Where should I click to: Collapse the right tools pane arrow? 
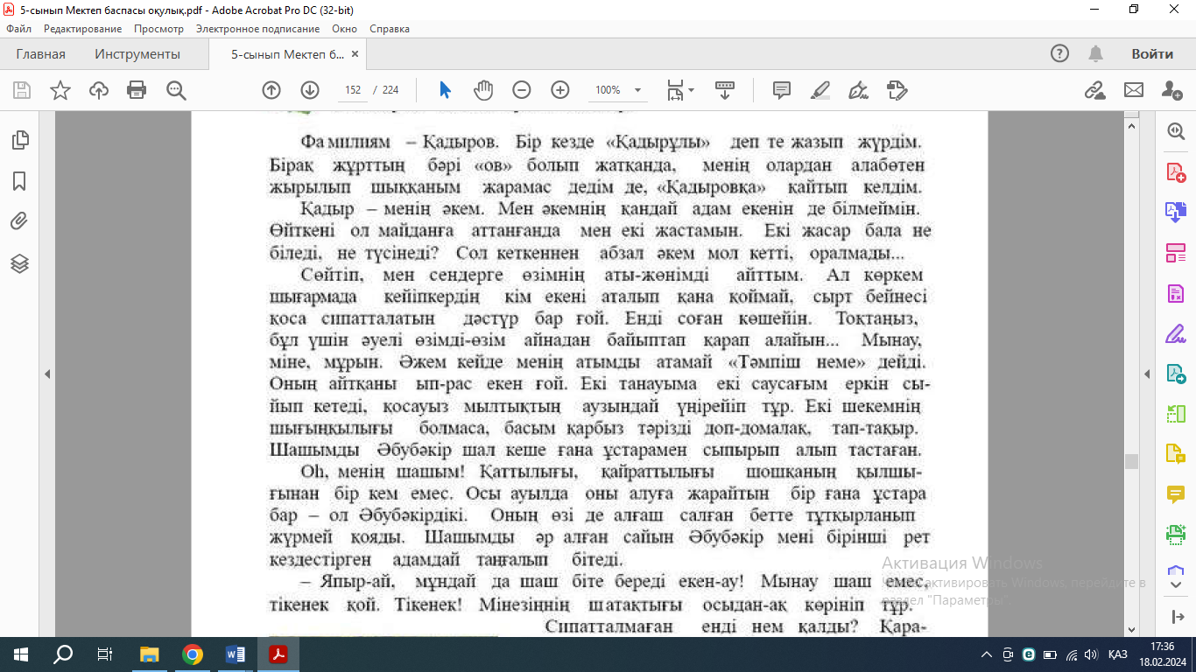click(x=1148, y=374)
